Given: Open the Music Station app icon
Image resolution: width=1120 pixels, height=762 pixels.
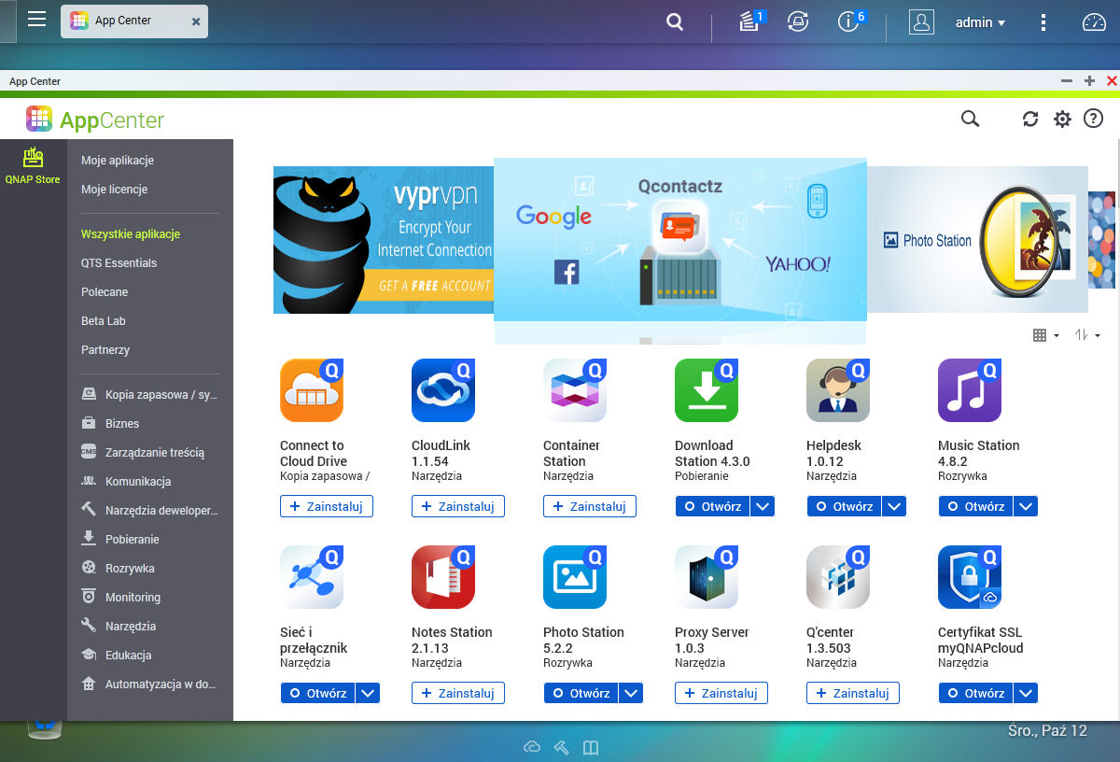Looking at the screenshot, I should pyautogui.click(x=970, y=390).
